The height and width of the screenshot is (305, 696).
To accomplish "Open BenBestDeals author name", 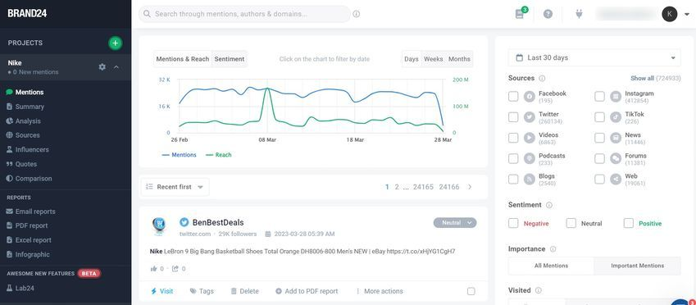I will pos(218,222).
